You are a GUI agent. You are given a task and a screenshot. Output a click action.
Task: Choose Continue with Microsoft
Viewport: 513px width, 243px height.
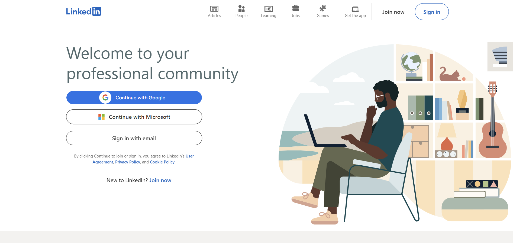139,117
